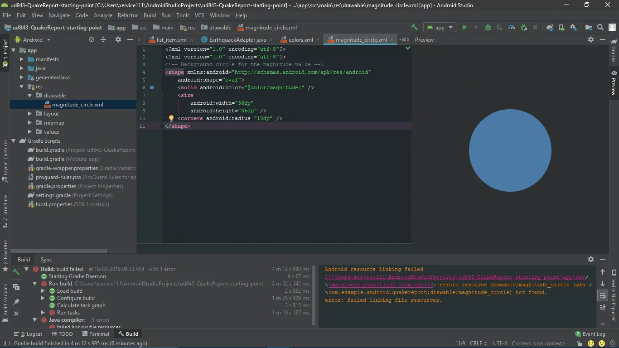Open AVD Manager from toolbar
This screenshot has width=619, height=348.
(561, 28)
